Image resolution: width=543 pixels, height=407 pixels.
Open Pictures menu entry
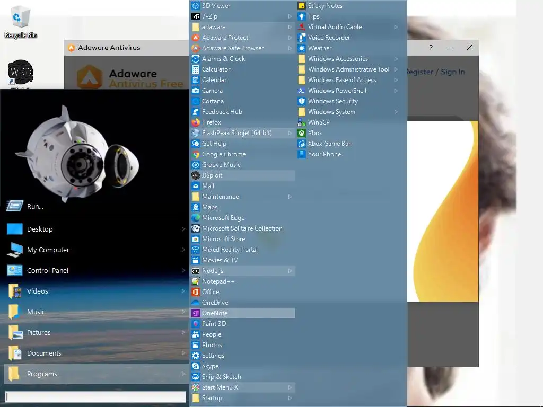[97, 332]
